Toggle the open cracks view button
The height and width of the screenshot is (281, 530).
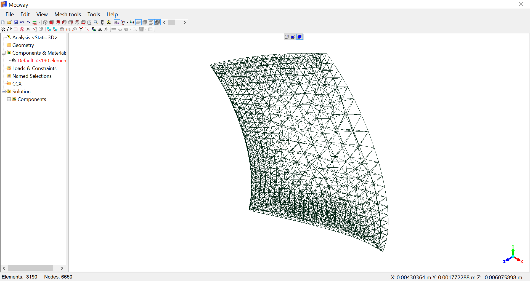pos(117,22)
